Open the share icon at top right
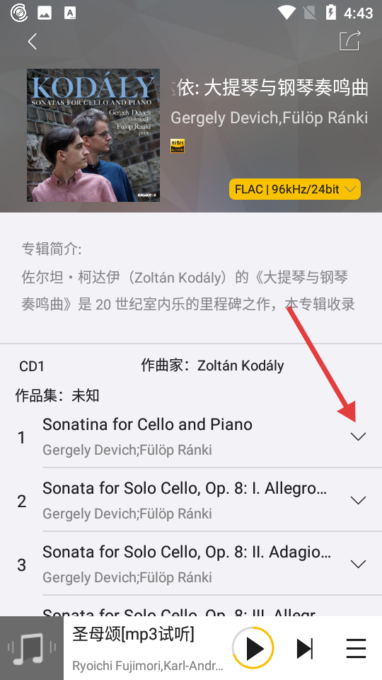382x680 pixels. pyautogui.click(x=349, y=41)
